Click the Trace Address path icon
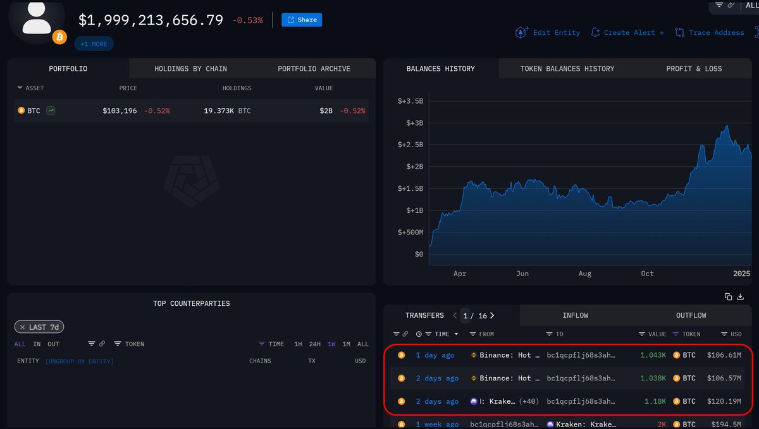The image size is (759, 429). (680, 32)
